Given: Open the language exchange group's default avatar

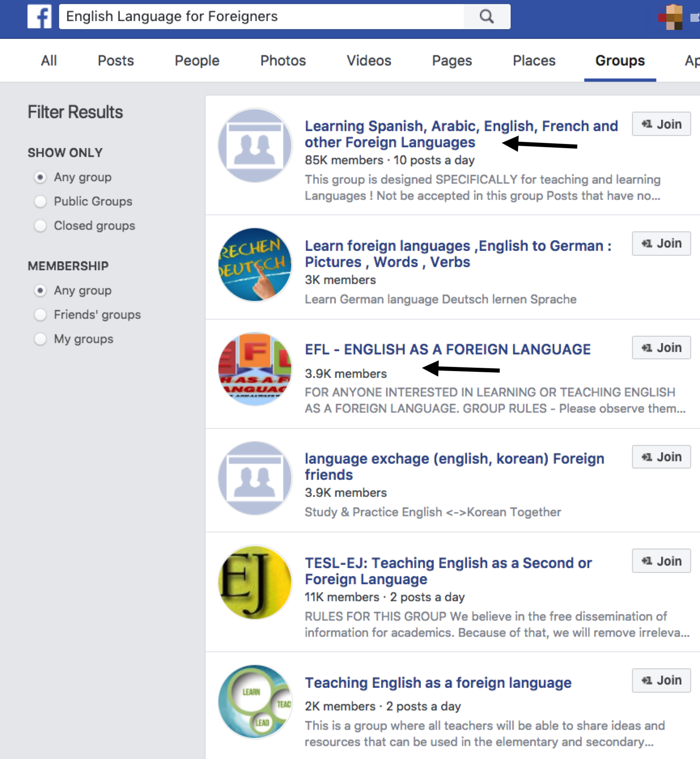Looking at the screenshot, I should [255, 478].
